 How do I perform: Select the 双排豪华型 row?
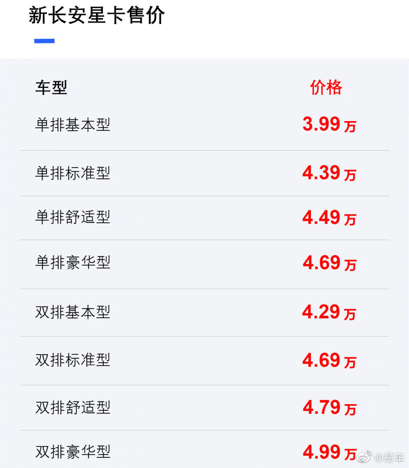204,449
